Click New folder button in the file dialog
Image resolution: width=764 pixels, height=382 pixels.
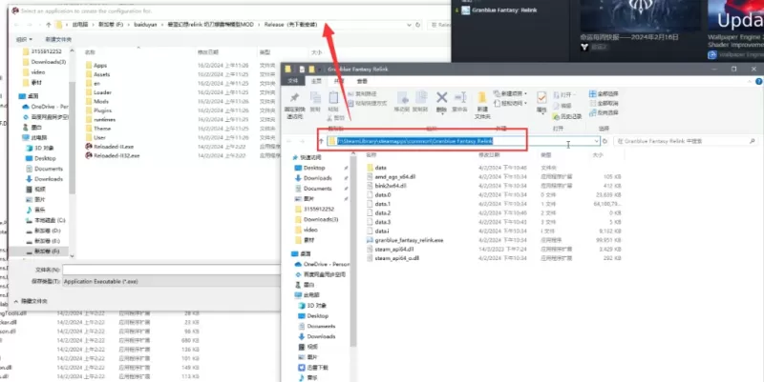[58, 39]
